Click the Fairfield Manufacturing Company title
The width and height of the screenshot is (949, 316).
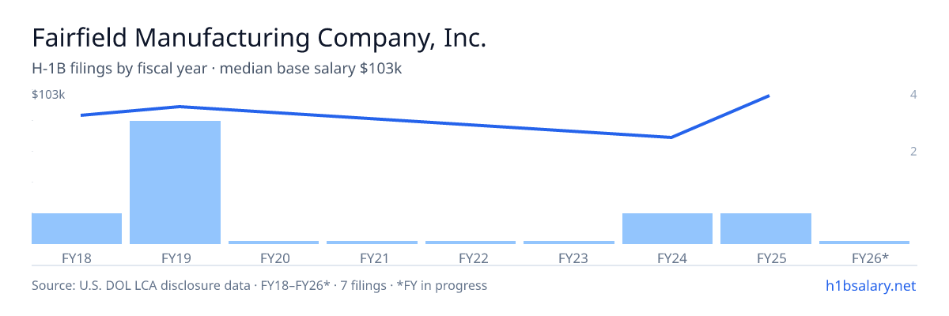coord(259,39)
